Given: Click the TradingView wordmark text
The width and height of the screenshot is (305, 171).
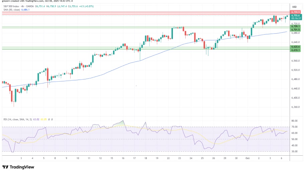Looking at the screenshot, I should pos(23,167).
